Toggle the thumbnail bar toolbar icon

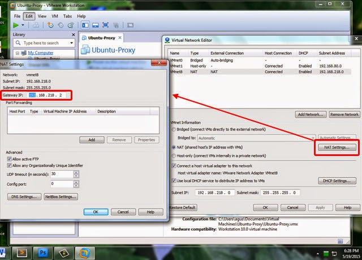point(96,25)
